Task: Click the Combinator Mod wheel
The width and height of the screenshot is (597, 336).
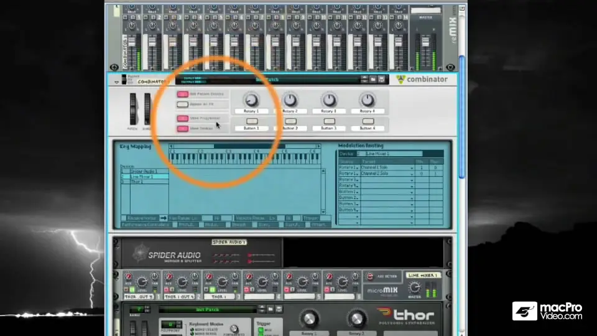Action: tap(147, 109)
